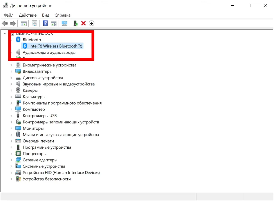The height and width of the screenshot is (201, 274).
Task: Select Компоненты программного обеспечения row
Action: click(62, 103)
